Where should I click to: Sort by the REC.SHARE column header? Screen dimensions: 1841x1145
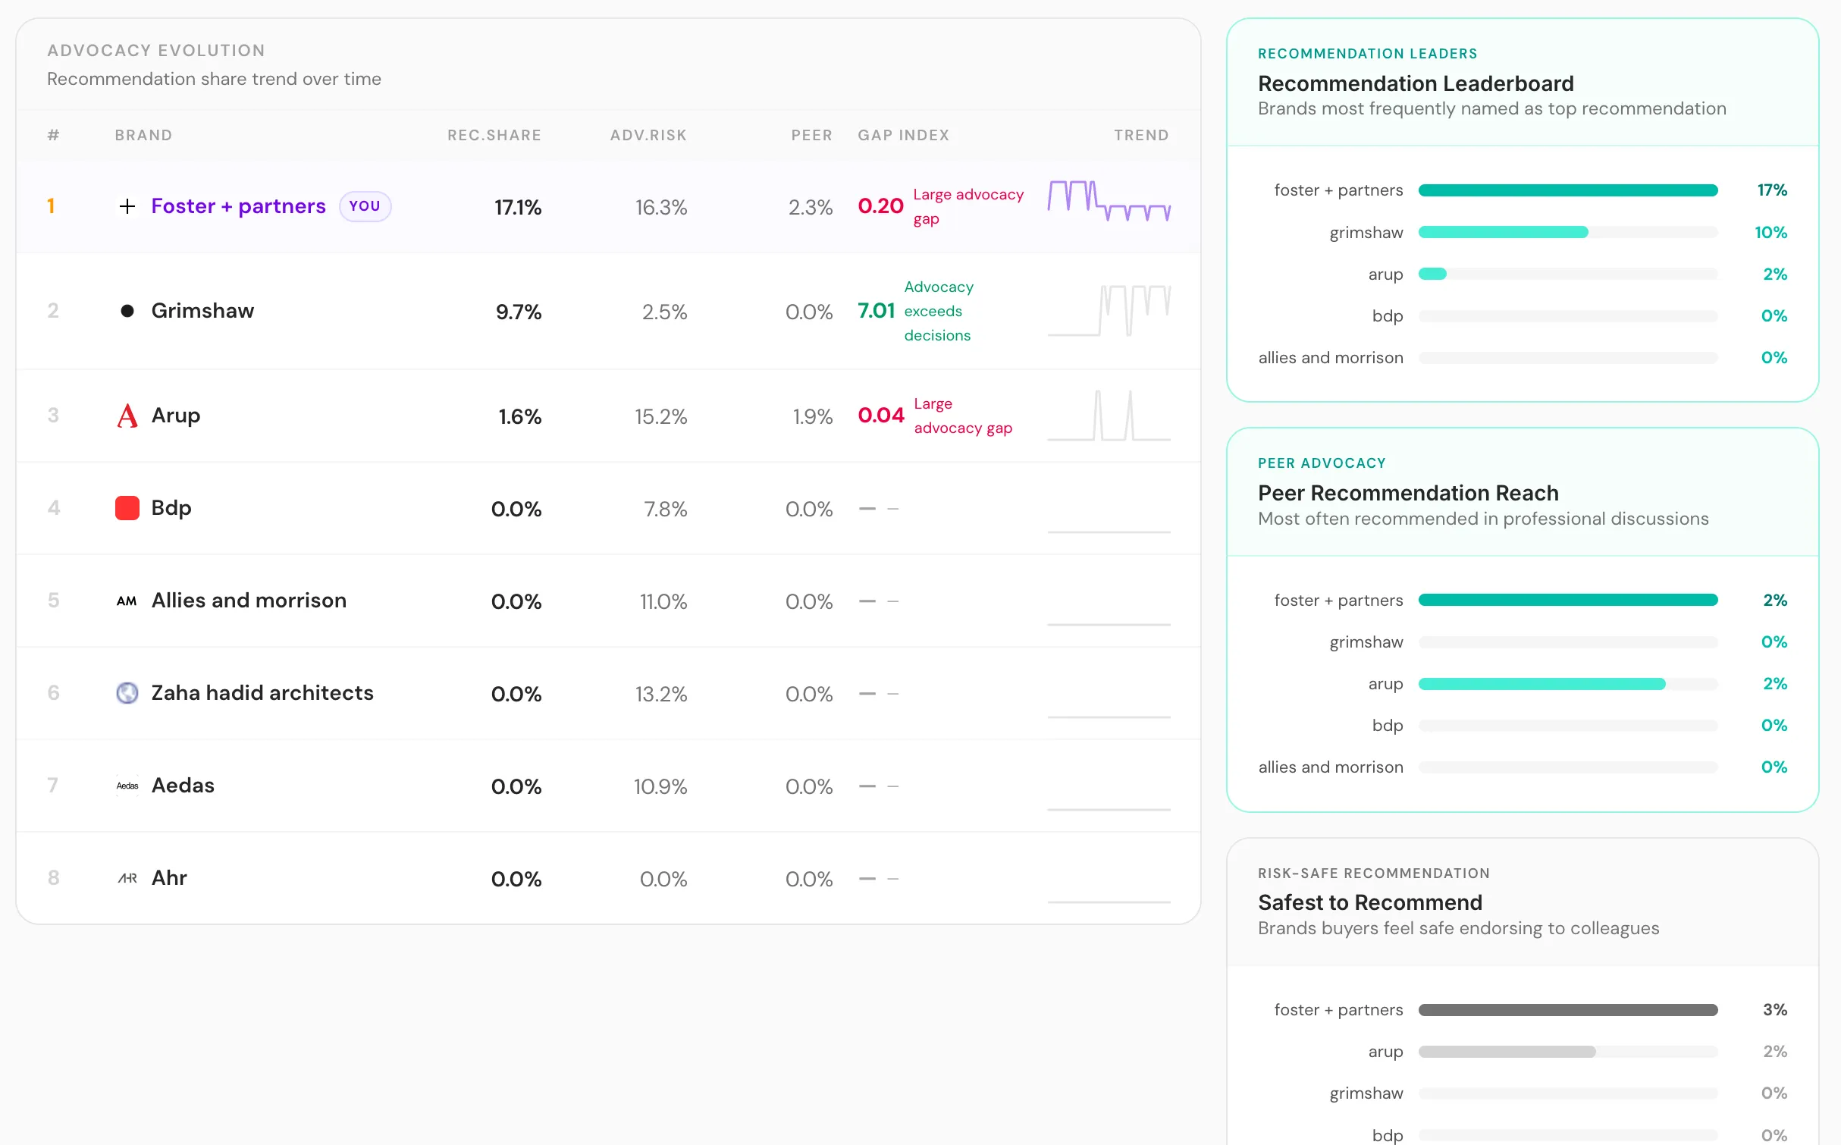494,135
